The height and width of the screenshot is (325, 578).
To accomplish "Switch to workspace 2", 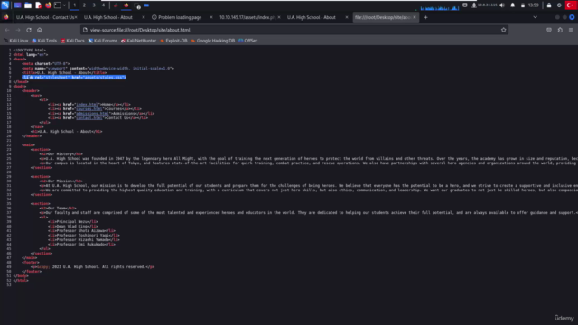I will (84, 5).
